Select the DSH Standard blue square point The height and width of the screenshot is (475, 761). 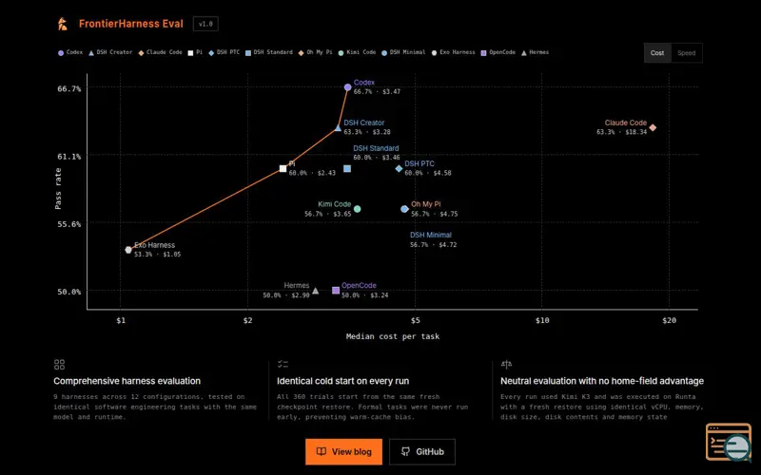tap(347, 169)
